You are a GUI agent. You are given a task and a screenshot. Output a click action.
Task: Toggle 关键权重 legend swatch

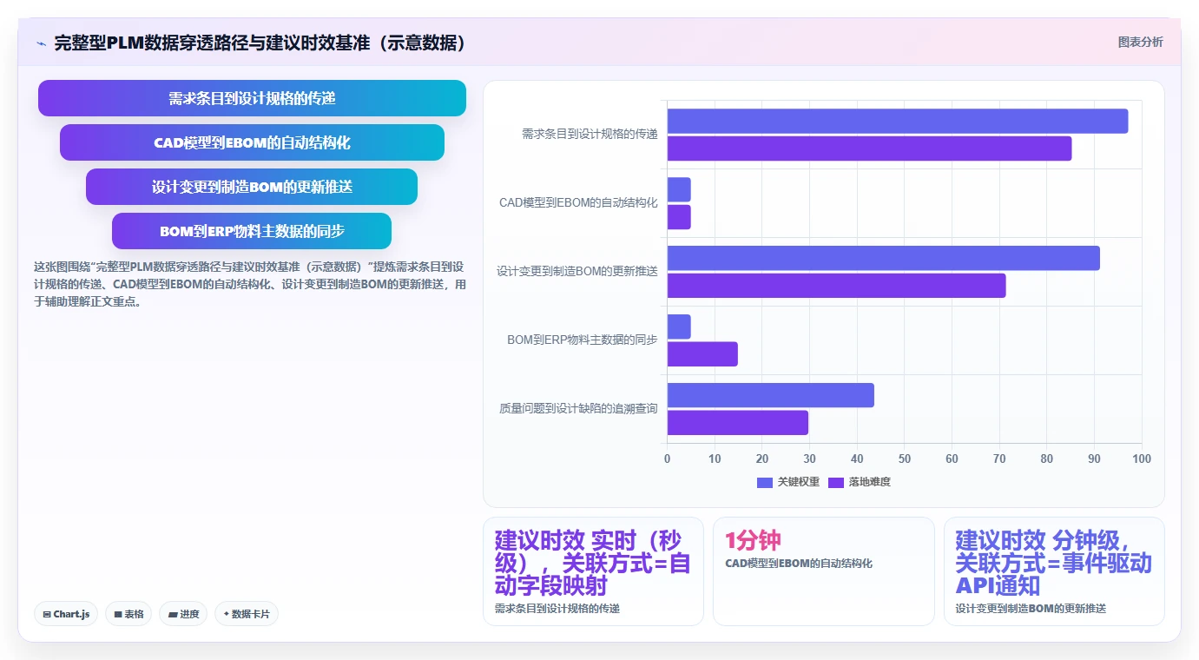[764, 482]
